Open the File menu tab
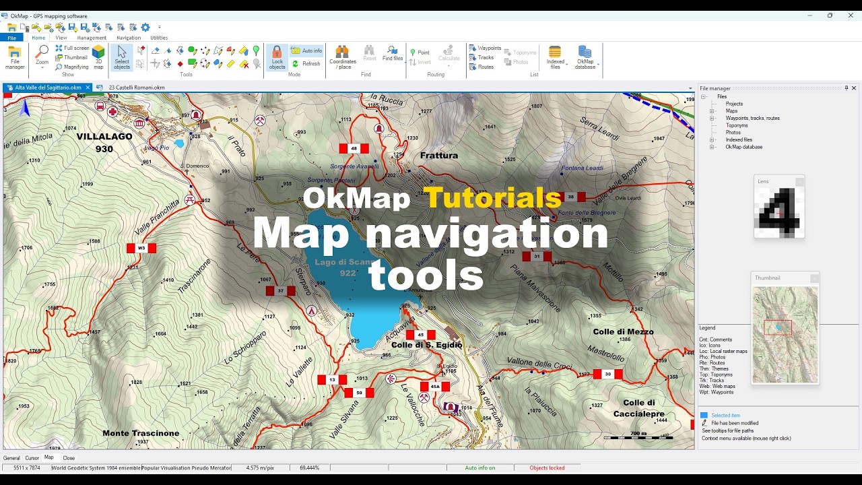Viewport: 862px width, 485px height. pyautogui.click(x=11, y=38)
